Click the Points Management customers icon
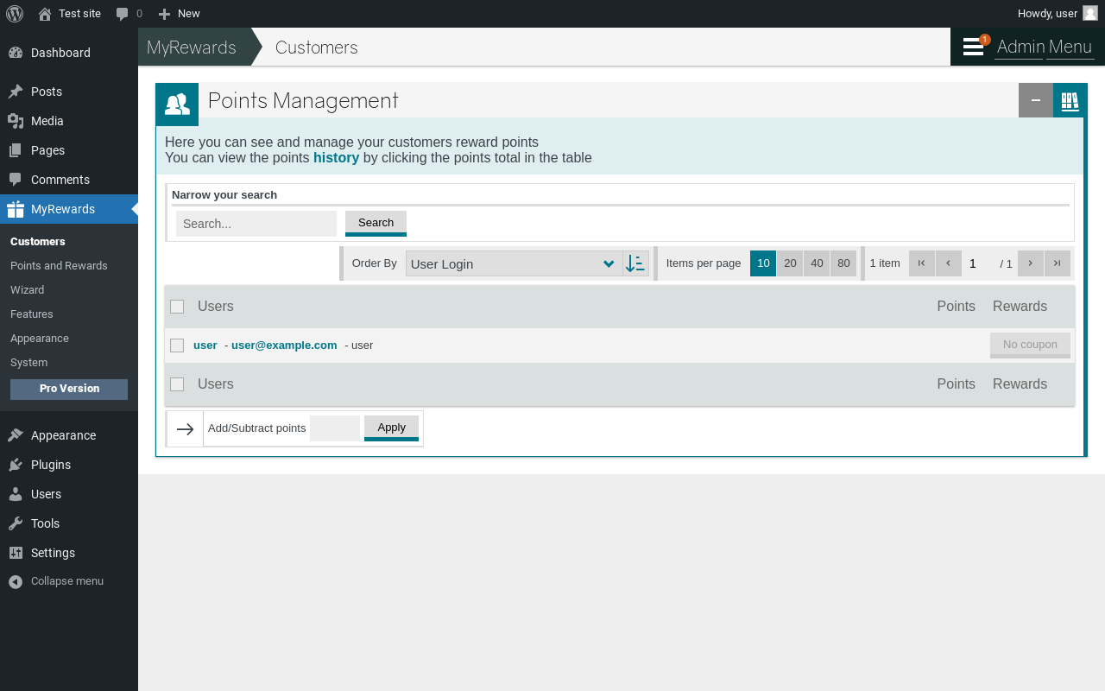Image resolution: width=1105 pixels, height=691 pixels. click(177, 105)
